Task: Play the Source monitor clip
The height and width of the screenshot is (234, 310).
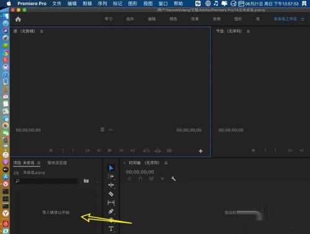Action: [110, 150]
